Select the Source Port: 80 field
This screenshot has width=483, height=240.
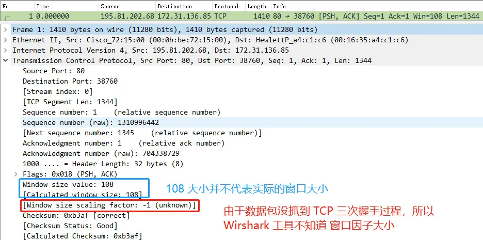click(54, 71)
